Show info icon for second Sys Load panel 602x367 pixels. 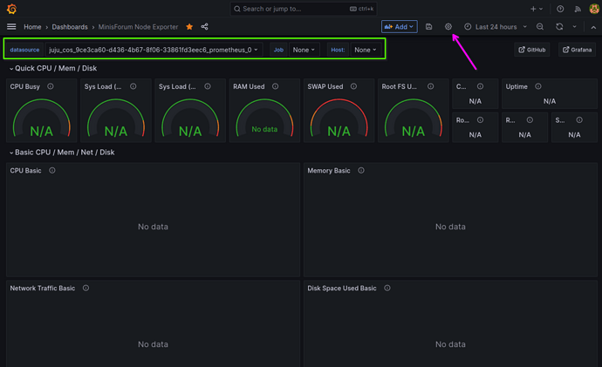pos(208,86)
